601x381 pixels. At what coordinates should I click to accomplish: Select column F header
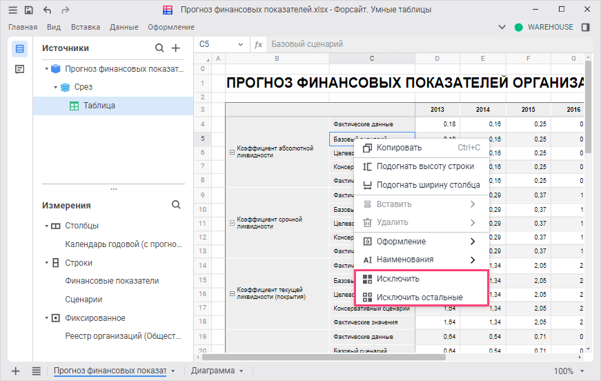tap(528, 59)
